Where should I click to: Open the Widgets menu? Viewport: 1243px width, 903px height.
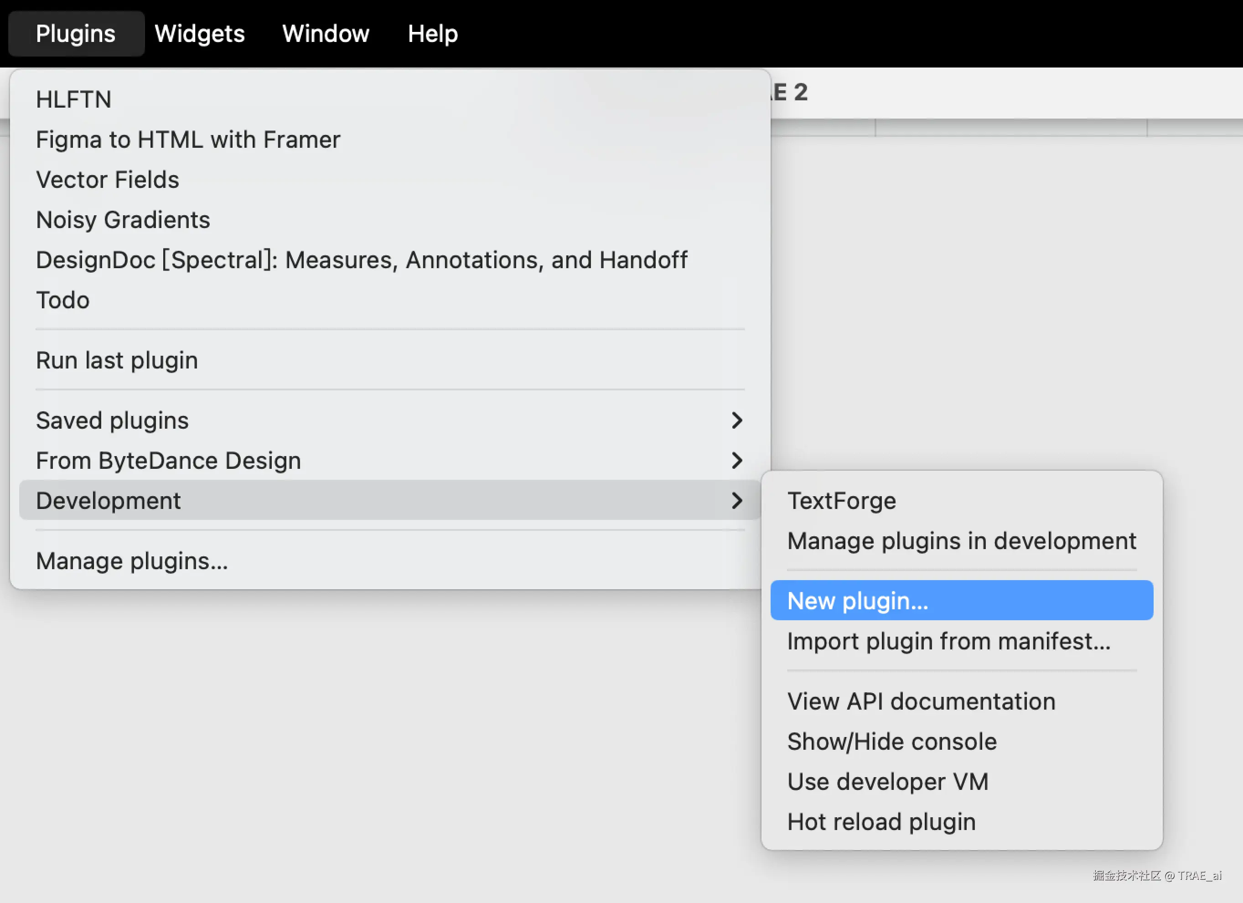click(200, 33)
